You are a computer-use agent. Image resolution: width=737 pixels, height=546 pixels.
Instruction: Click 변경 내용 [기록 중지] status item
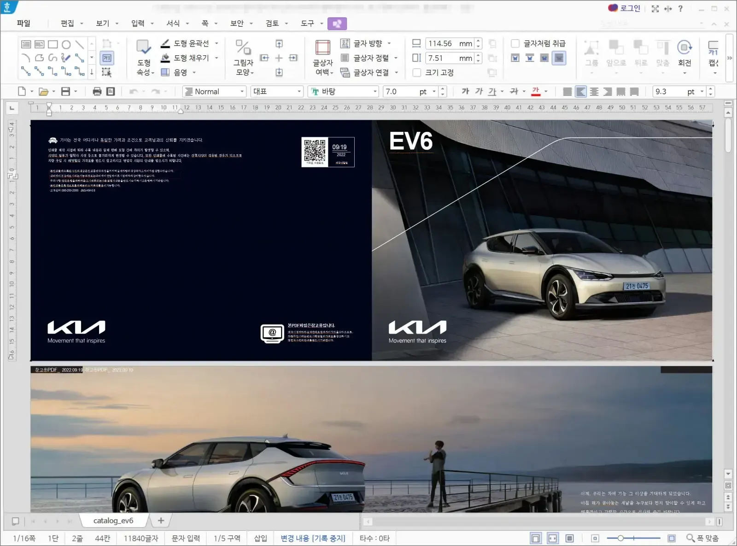313,538
